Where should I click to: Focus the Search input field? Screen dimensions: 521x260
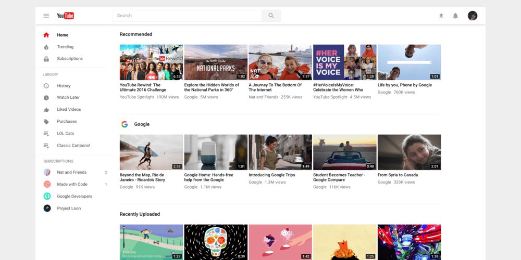(x=187, y=16)
